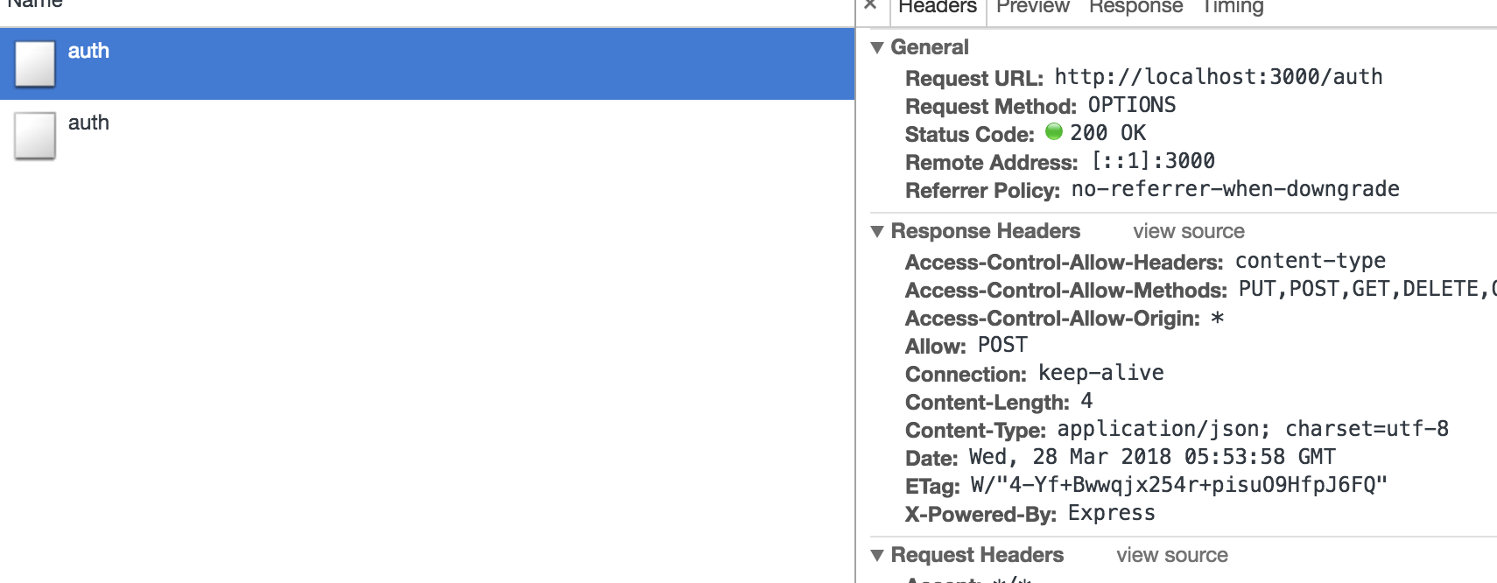Click view source beside Response Headers

click(x=1188, y=231)
